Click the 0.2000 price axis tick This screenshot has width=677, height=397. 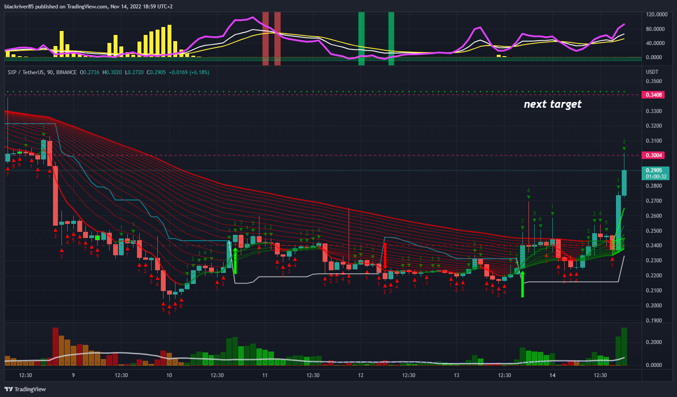pos(654,306)
